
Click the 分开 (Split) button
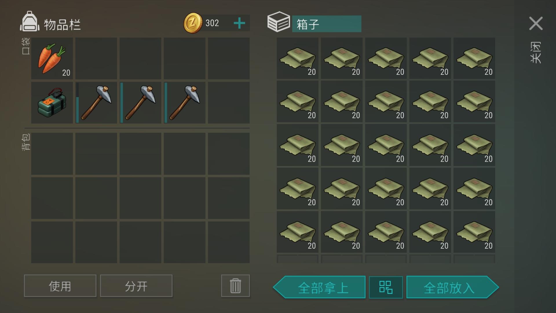(x=136, y=286)
